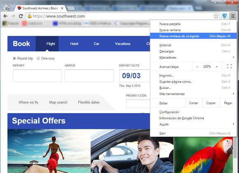This screenshot has width=239, height=173.
Task: Switch to the Flight booking tab
Action: 47,44
